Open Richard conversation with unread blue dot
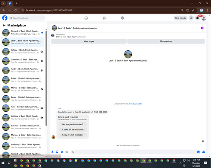211x168 pixels. (x=22, y=32)
